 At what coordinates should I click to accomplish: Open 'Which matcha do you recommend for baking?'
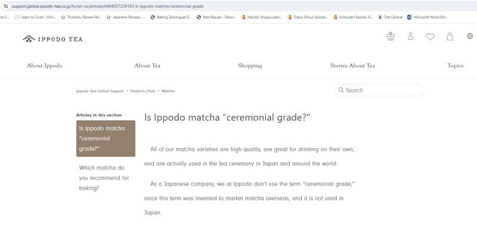[x=104, y=178]
